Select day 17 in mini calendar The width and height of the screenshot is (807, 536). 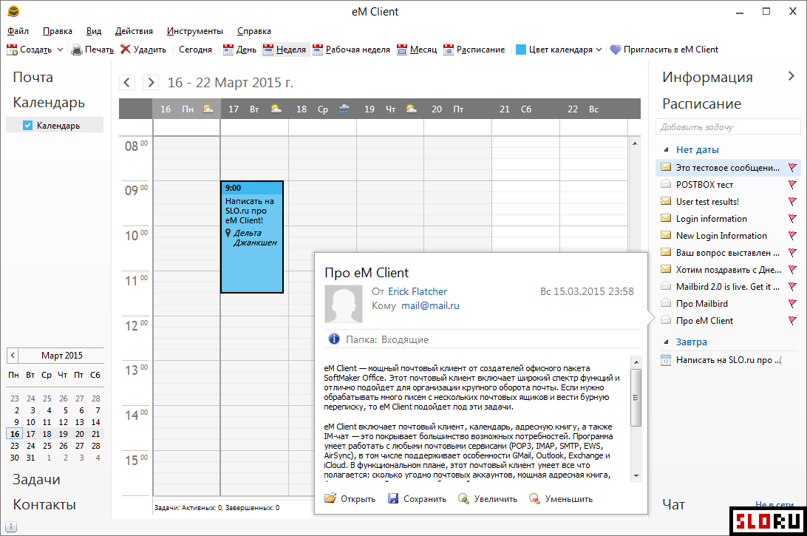click(x=31, y=434)
